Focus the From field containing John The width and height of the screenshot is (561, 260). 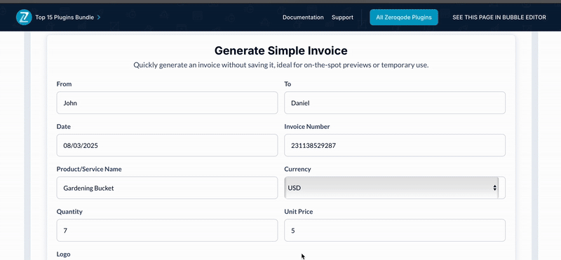(x=167, y=102)
